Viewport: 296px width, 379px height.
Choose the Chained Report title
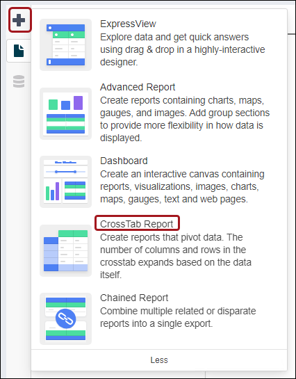[134, 298]
